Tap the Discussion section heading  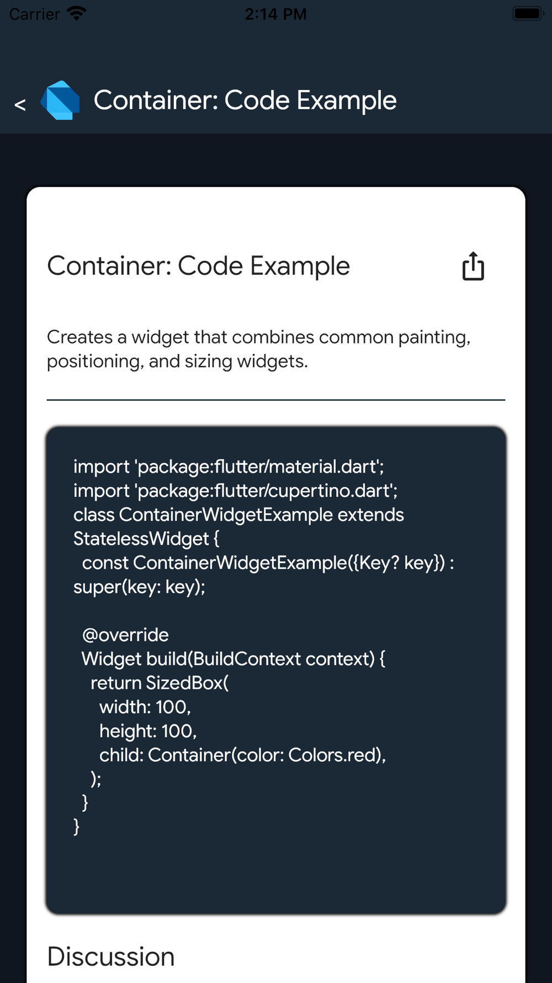tap(111, 956)
